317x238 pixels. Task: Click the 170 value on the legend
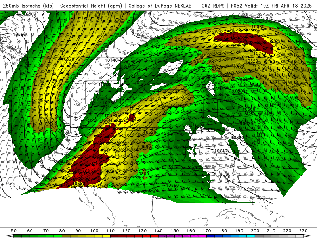207,231
